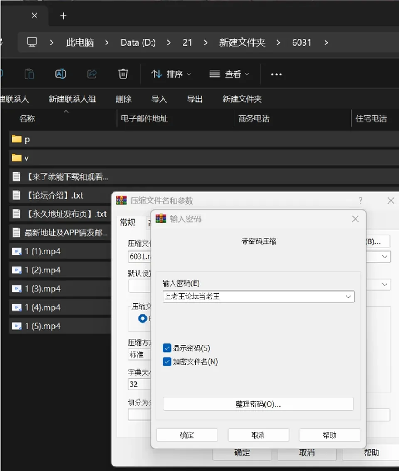Select the 1 (2).mp4 video file
The height and width of the screenshot is (471, 399).
click(x=60, y=270)
